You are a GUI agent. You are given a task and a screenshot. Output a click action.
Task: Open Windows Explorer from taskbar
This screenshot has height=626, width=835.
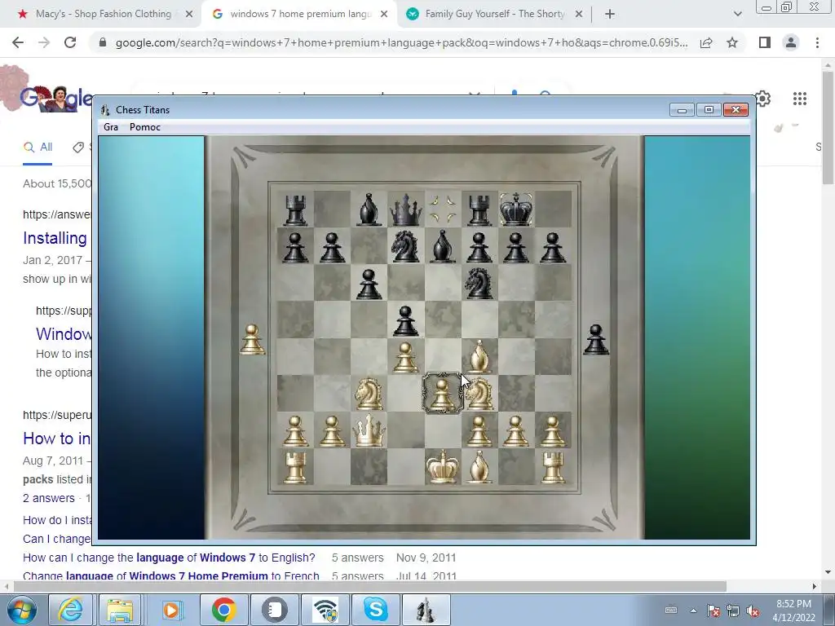[120, 610]
